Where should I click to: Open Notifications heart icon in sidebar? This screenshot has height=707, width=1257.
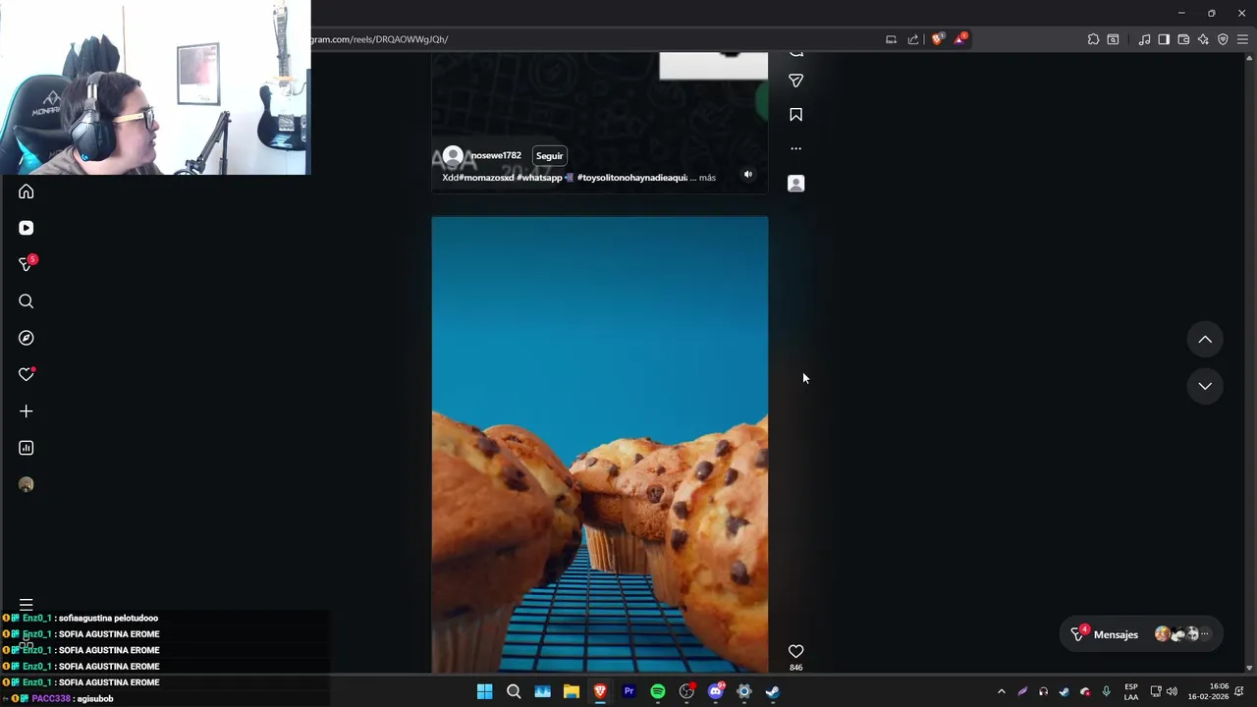pyautogui.click(x=27, y=374)
